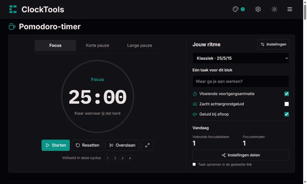Start the timer with Starten button
The height and width of the screenshot is (184, 307).
[x=56, y=145]
